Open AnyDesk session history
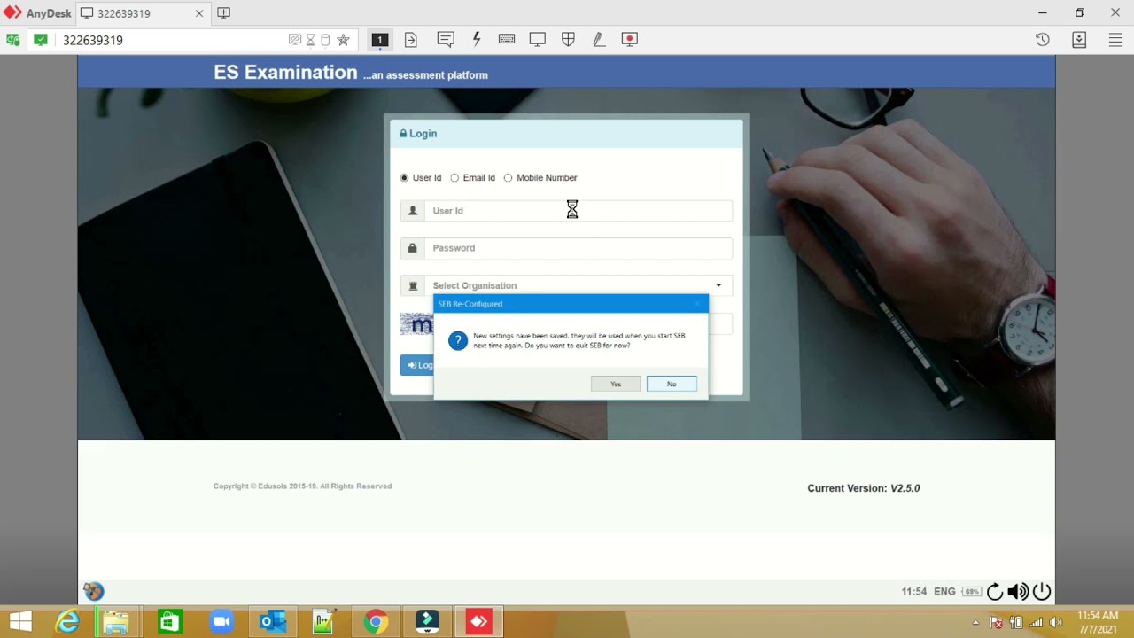The image size is (1134, 638). click(x=1043, y=39)
